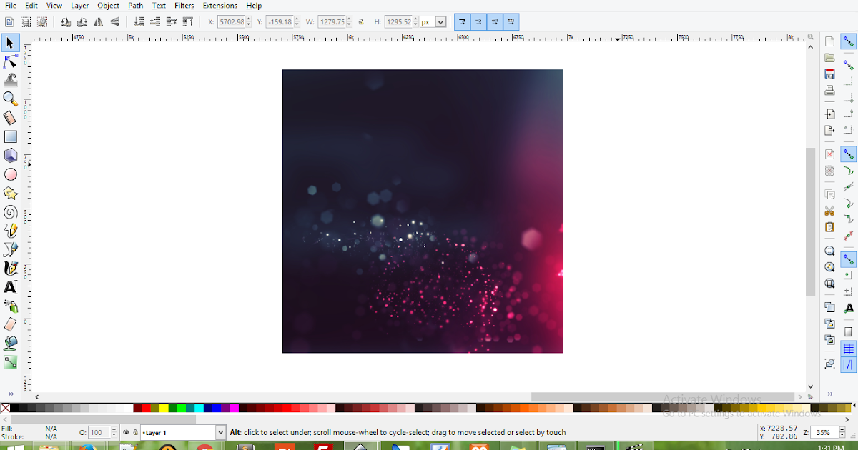Toggle snap to grids

click(x=849, y=348)
